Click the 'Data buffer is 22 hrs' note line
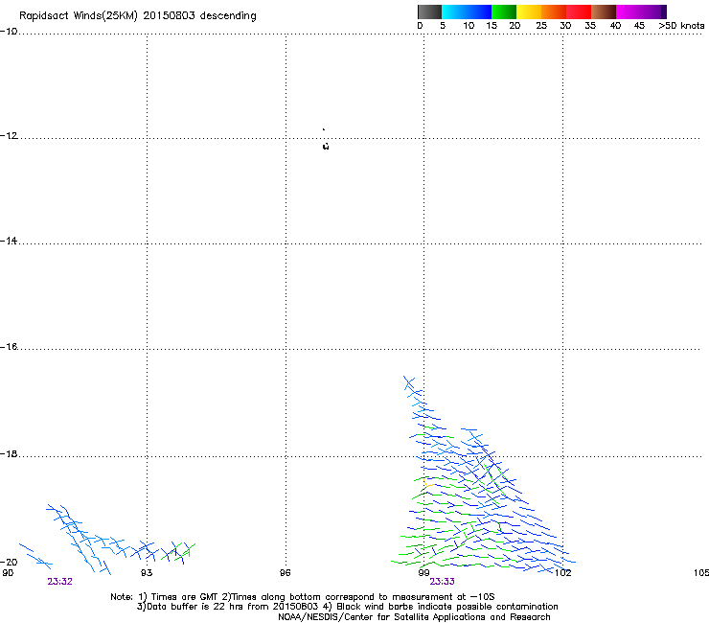The height and width of the screenshot is (623, 709). 347,607
